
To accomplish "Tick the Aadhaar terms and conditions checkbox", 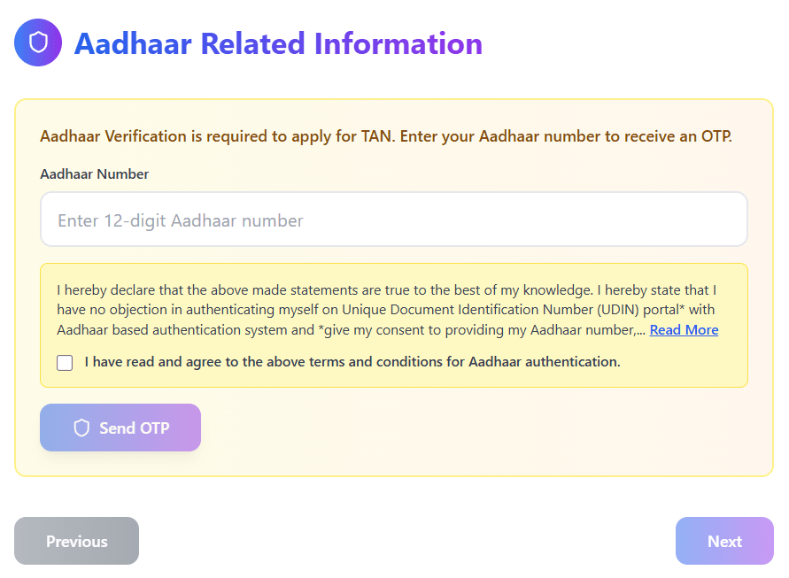I will point(65,362).
